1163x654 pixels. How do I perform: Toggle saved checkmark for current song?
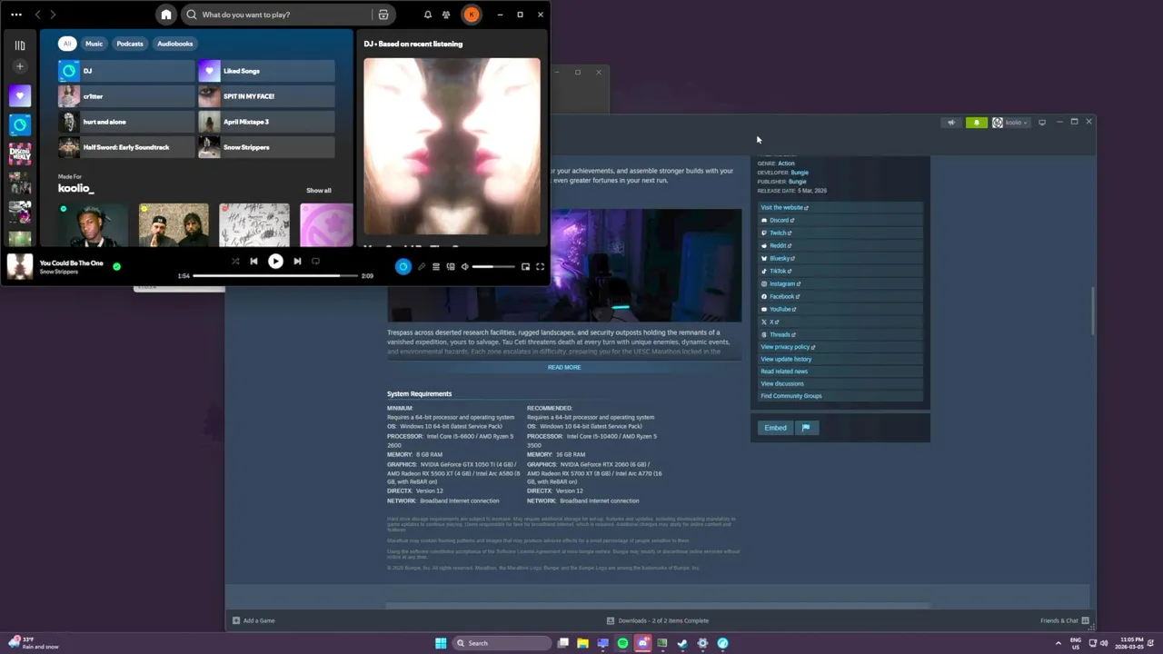coord(116,266)
